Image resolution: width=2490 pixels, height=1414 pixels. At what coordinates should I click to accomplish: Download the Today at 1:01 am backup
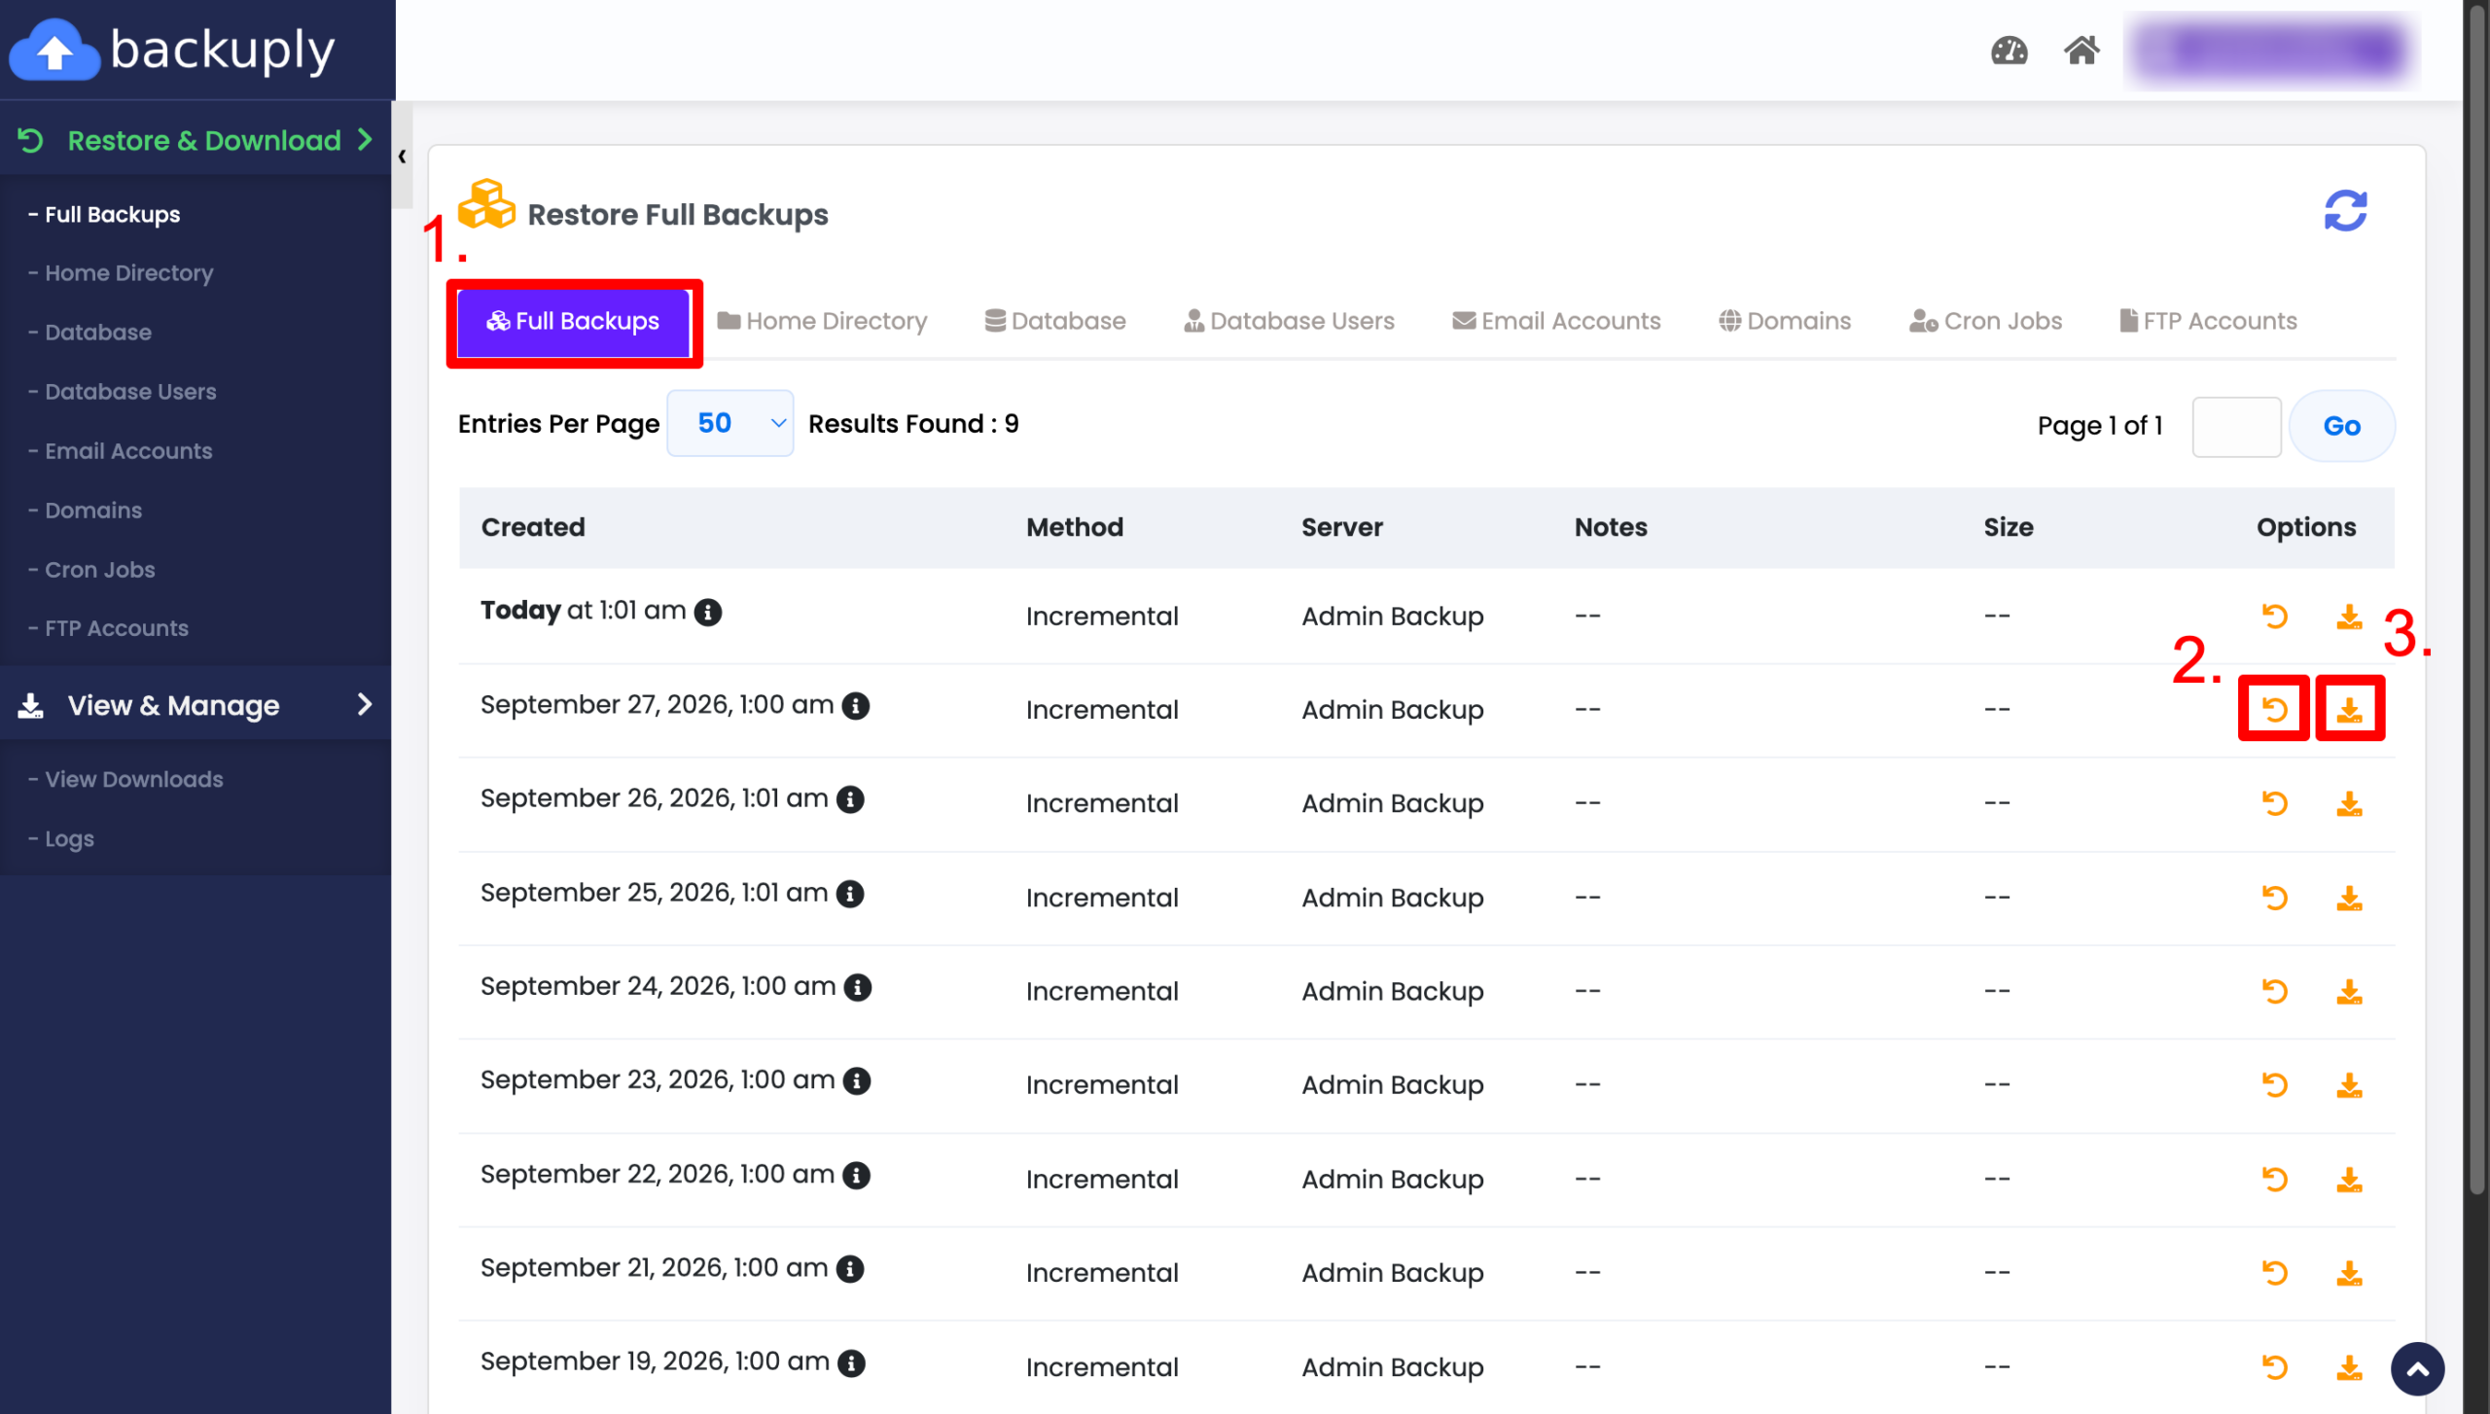pos(2349,616)
